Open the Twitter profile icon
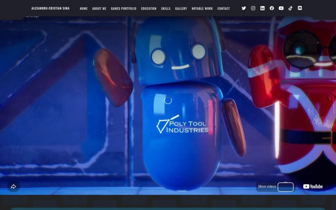This screenshot has width=336, height=210. 244,8
